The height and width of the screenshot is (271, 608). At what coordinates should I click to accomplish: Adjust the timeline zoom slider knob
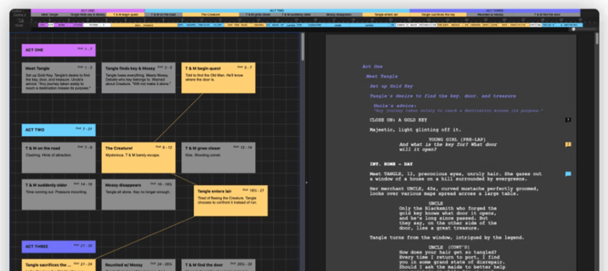click(574, 30)
